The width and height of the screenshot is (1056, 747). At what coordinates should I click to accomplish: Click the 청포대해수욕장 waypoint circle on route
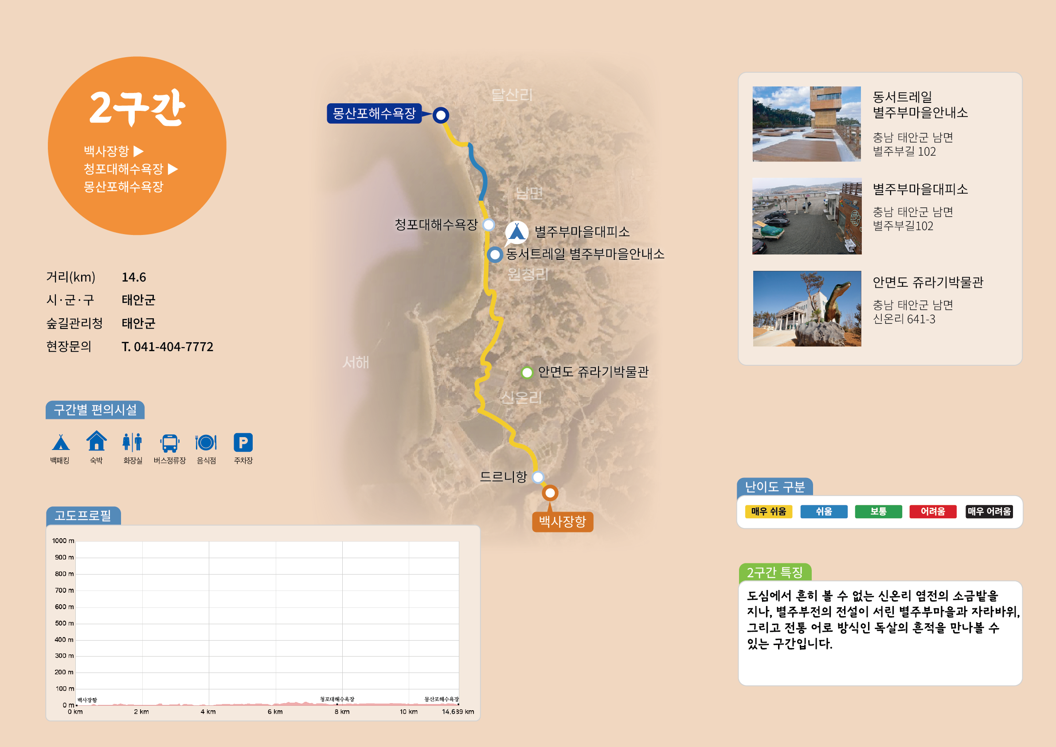(x=489, y=224)
